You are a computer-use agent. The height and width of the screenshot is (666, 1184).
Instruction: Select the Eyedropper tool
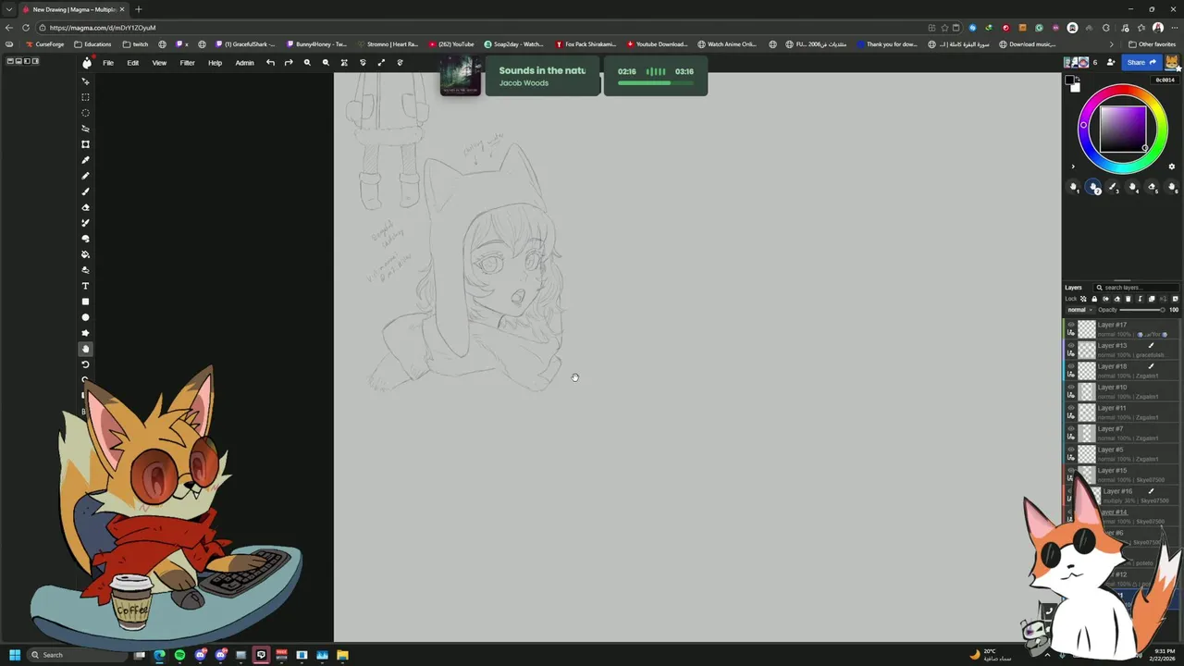click(85, 160)
